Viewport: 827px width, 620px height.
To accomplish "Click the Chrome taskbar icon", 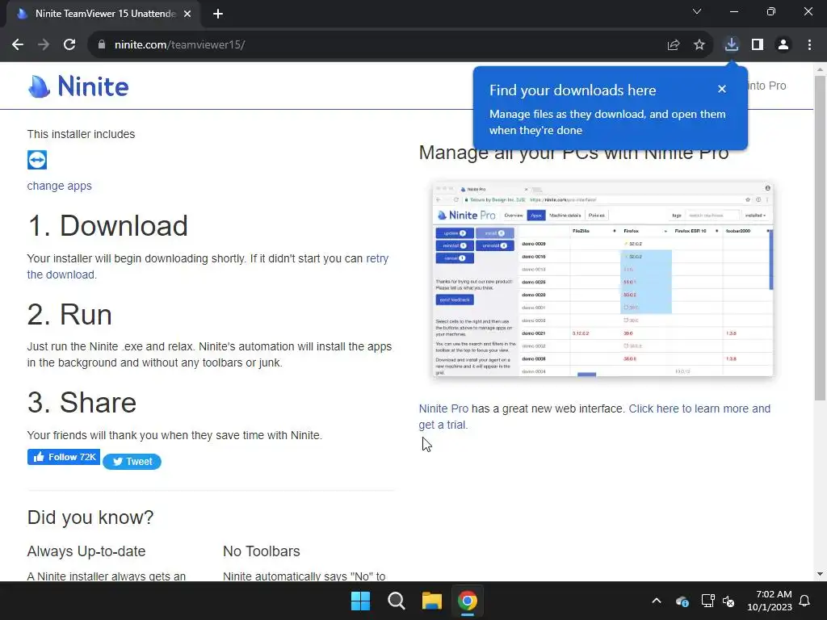I will coord(468,601).
